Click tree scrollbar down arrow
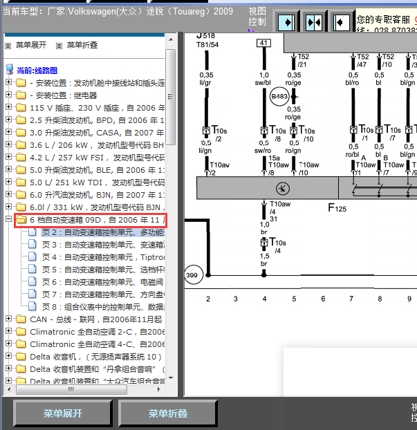417x430 pixels. point(171,378)
